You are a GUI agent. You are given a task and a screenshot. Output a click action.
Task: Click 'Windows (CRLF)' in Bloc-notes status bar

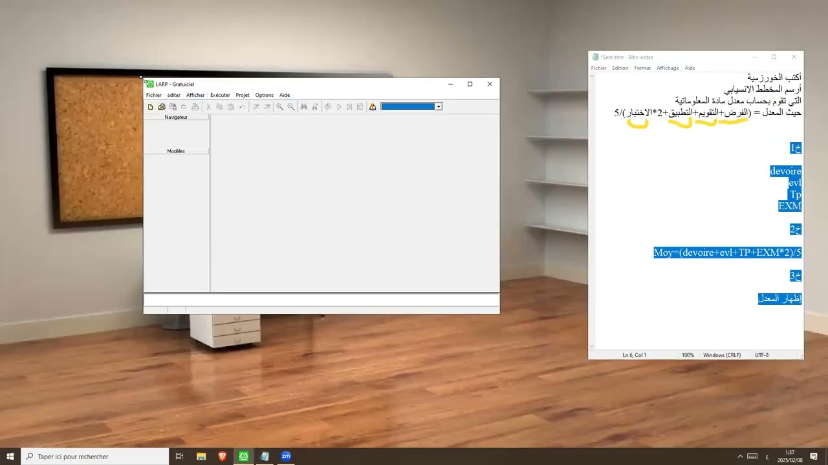722,355
